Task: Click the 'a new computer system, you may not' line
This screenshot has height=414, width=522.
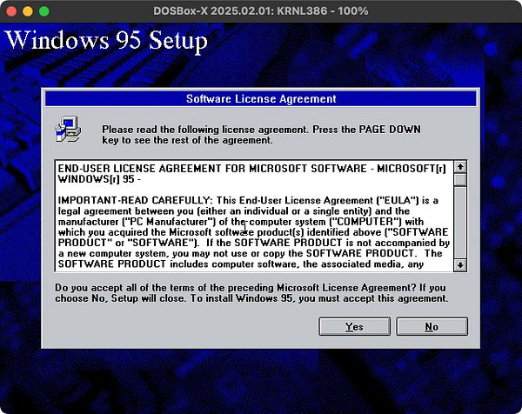Action: (250, 254)
